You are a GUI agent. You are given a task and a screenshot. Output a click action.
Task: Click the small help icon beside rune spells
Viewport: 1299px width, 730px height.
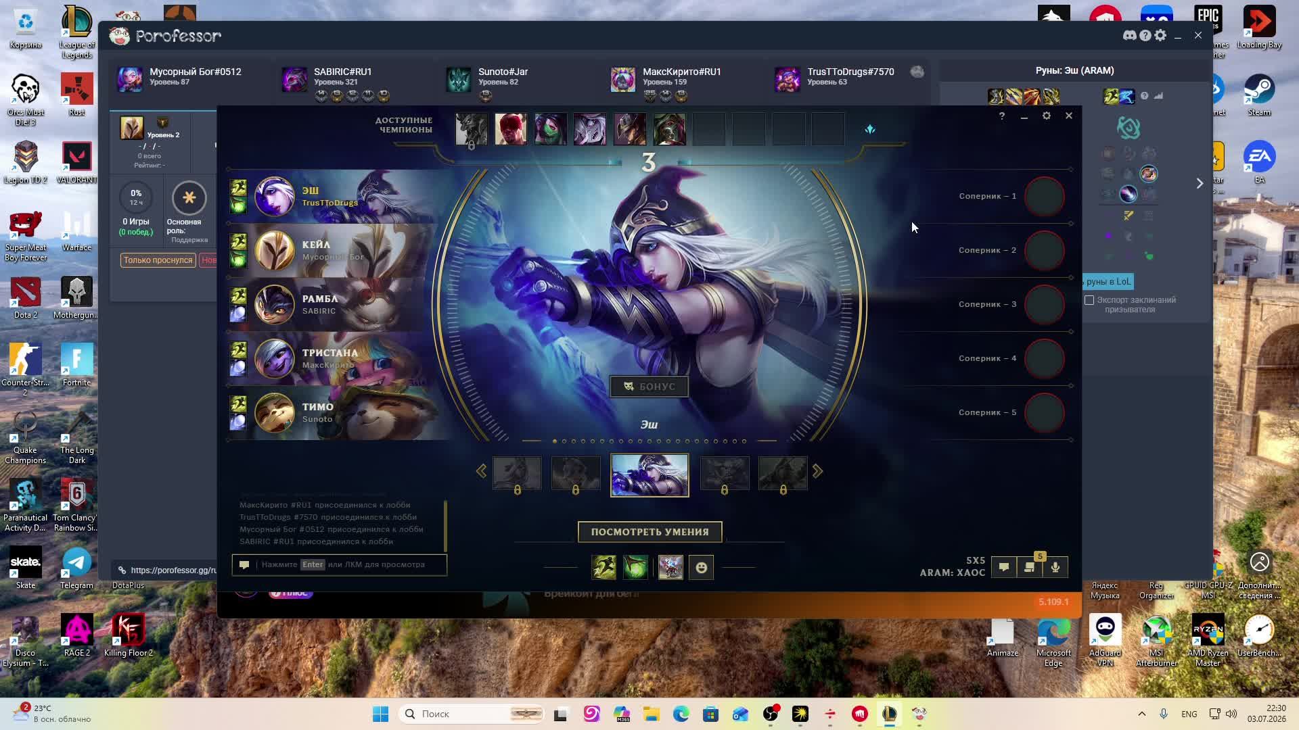pyautogui.click(x=1144, y=96)
